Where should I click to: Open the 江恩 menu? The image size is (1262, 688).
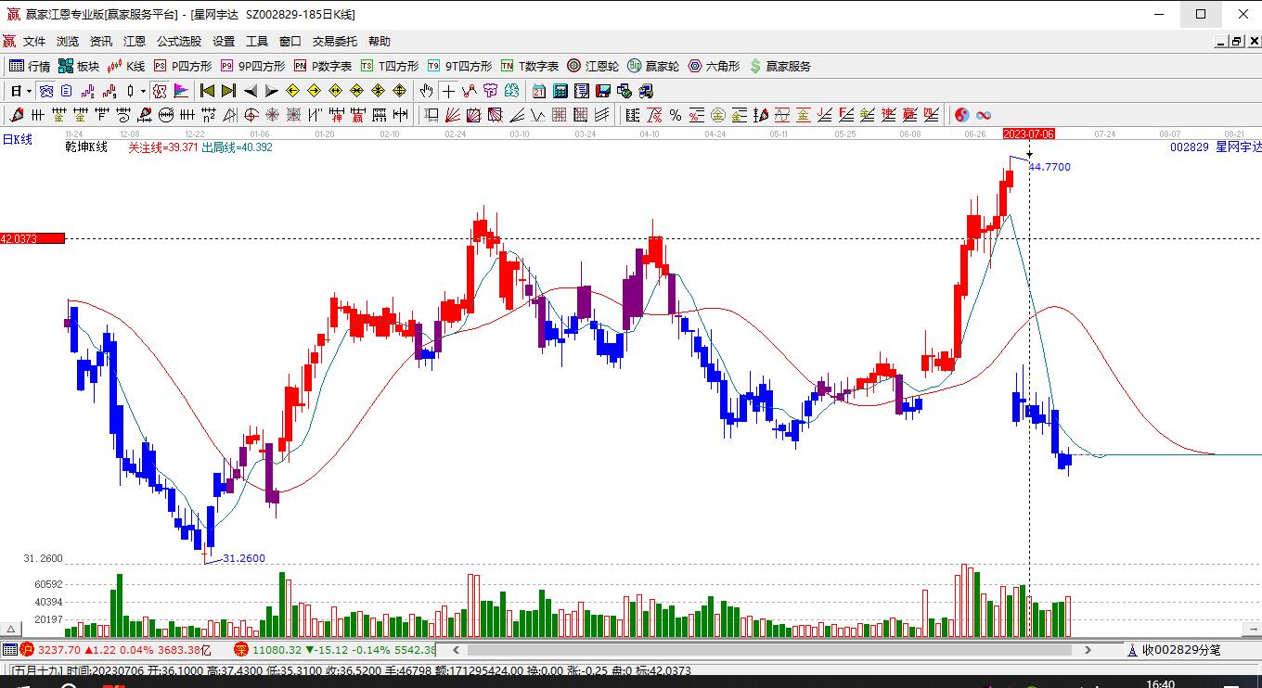coord(135,42)
